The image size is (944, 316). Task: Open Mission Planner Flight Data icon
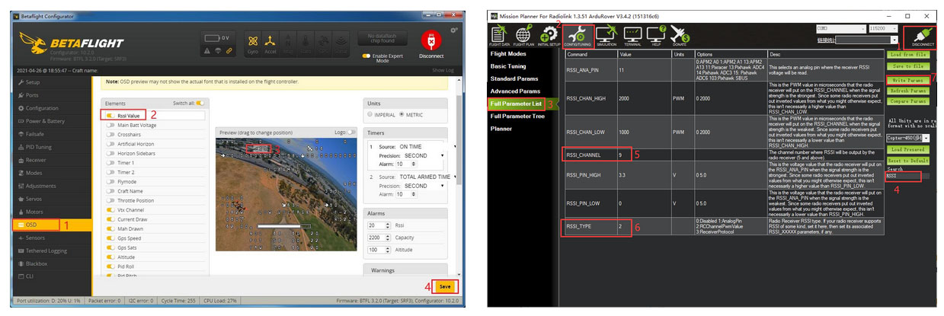(500, 34)
